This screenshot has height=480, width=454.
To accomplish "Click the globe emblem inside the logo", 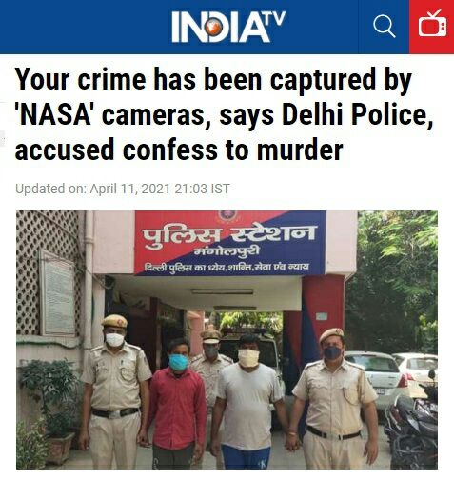I will [213, 27].
